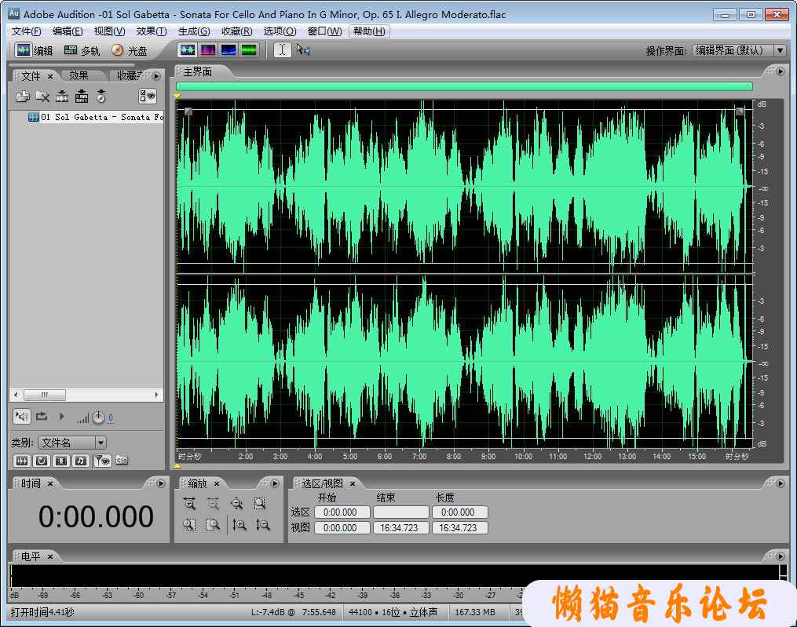Click the 0:00.000 time display
The width and height of the screenshot is (797, 627).
pos(96,516)
